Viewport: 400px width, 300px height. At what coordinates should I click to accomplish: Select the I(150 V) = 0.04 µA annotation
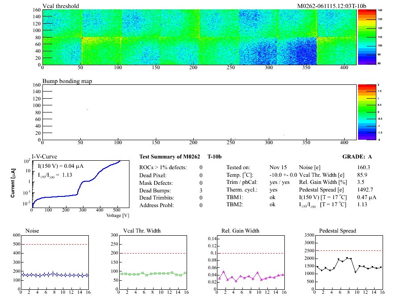click(62, 166)
